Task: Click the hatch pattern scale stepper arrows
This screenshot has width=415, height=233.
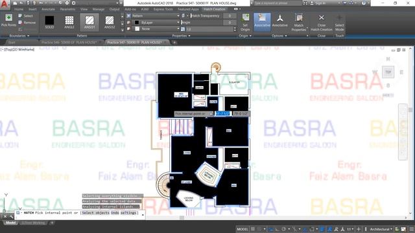Action: (235, 29)
